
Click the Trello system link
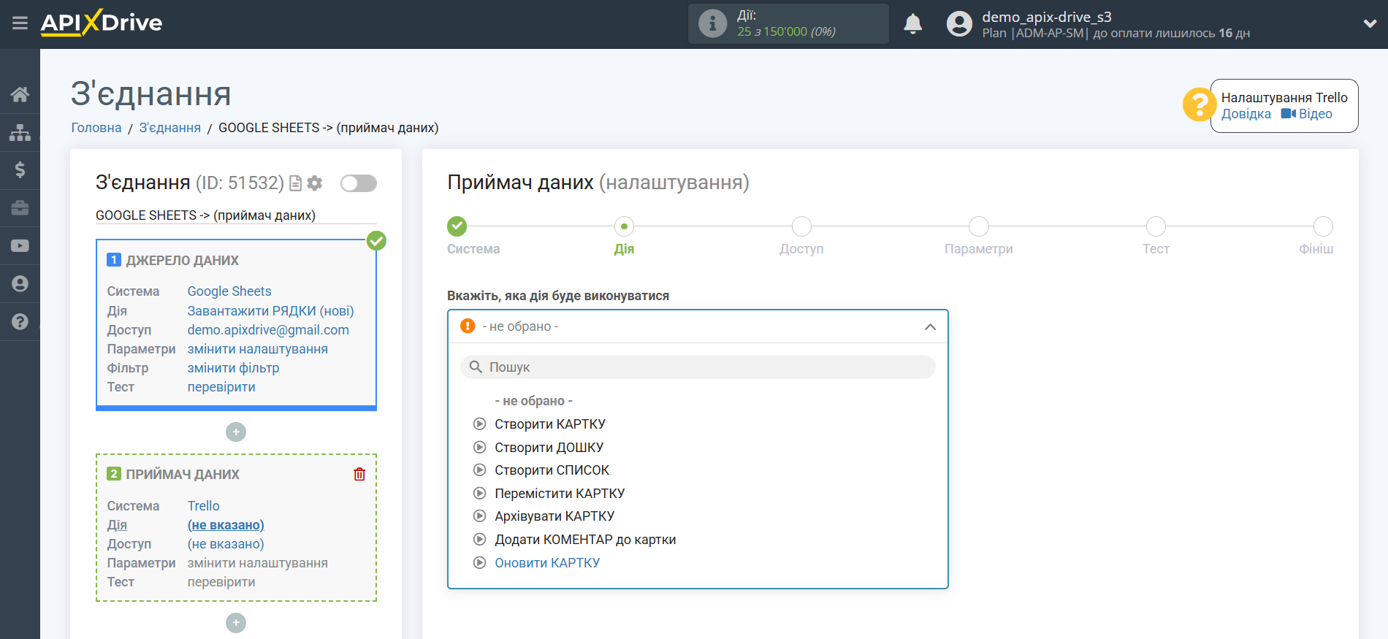[x=203, y=506]
